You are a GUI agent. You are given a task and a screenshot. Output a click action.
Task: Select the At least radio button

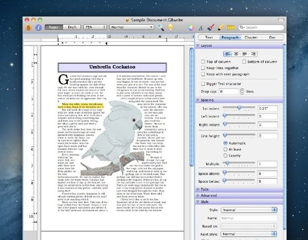click(x=226, y=149)
